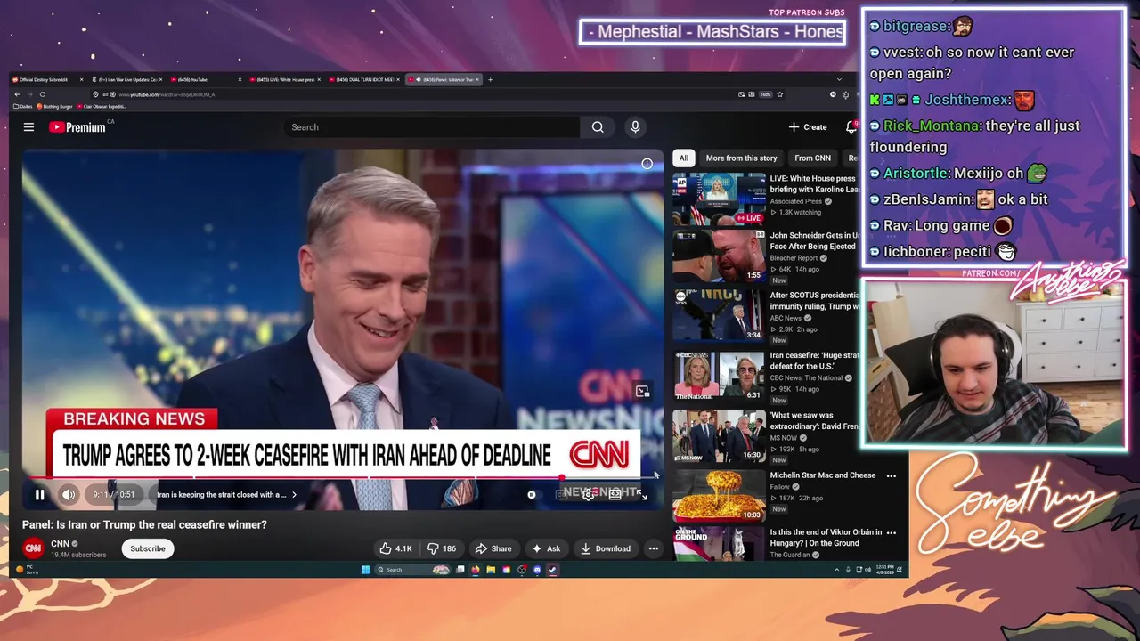Open the Create upload menu
Image resolution: width=1140 pixels, height=641 pixels.
pos(808,127)
